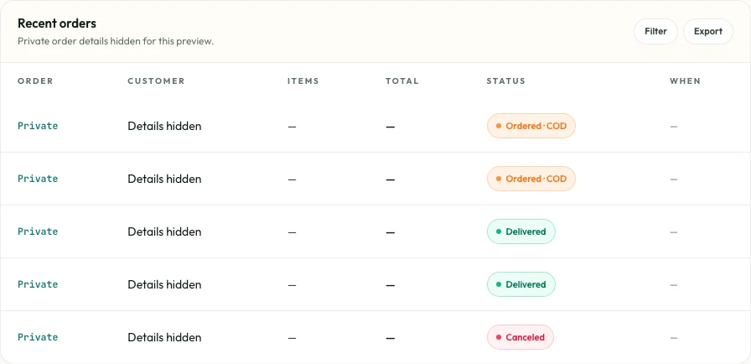Image resolution: width=751 pixels, height=364 pixels.
Task: Select the CUSTOMER column header
Action: (x=156, y=81)
